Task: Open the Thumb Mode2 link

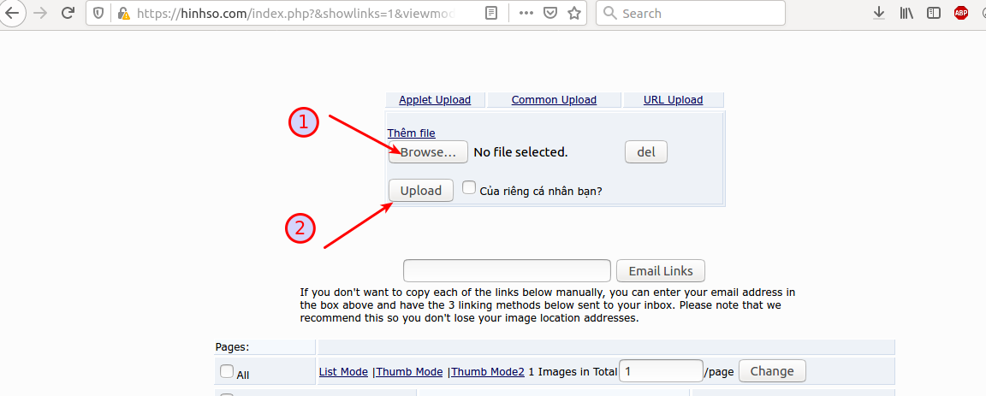Action: (488, 371)
